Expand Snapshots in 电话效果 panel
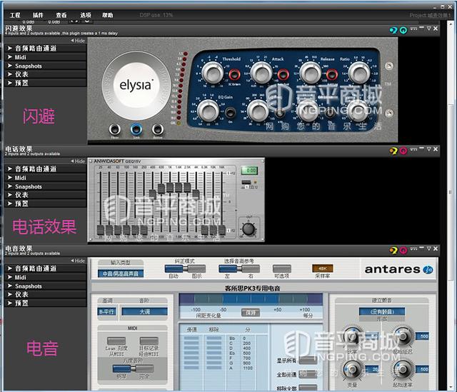The width and height of the screenshot is (457, 392). pos(45,186)
